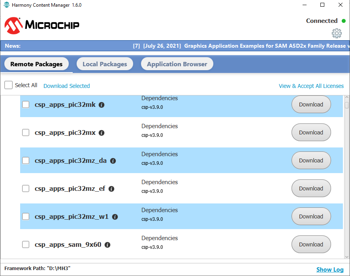Viewport: 350px width, 276px height.
Task: Click the Microchip logo
Action: click(42, 25)
